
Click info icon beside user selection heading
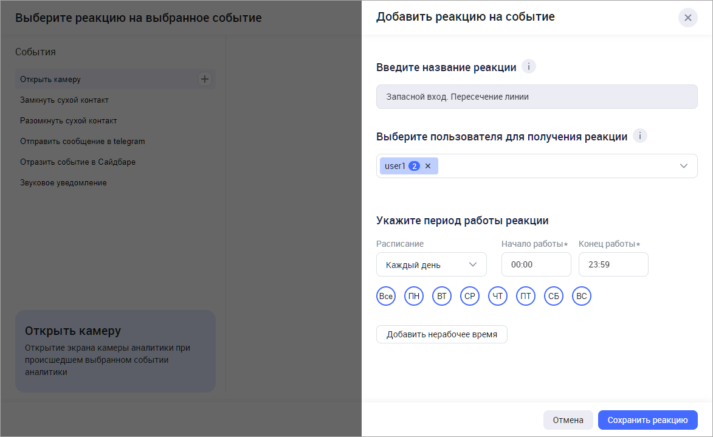pyautogui.click(x=640, y=136)
